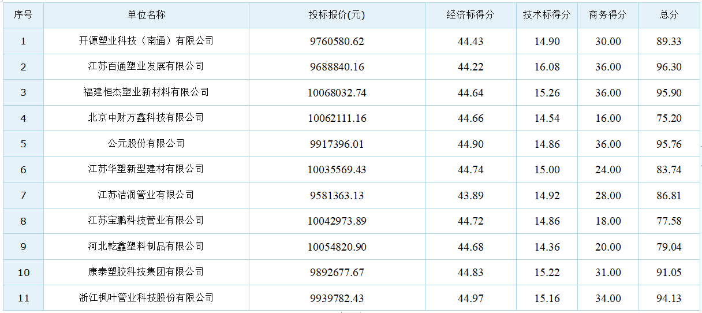Click the 技术标得分 column header
This screenshot has height=313, width=702.
[x=547, y=15]
